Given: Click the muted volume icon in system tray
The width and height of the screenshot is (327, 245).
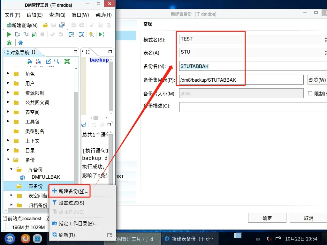Looking at the screenshot, I should pyautogui.click(x=270, y=239).
